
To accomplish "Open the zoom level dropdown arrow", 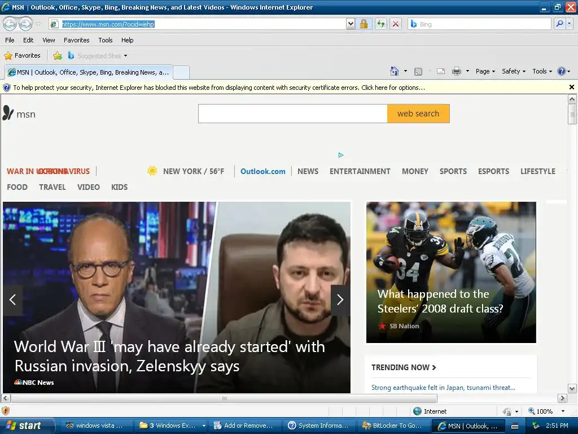I will 563,411.
